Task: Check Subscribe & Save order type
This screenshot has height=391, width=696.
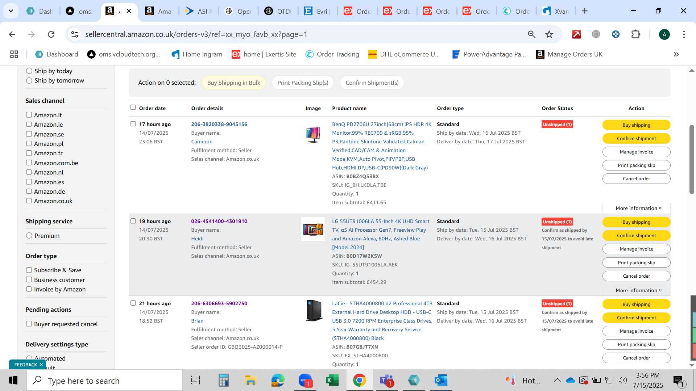Action: [x=29, y=270]
